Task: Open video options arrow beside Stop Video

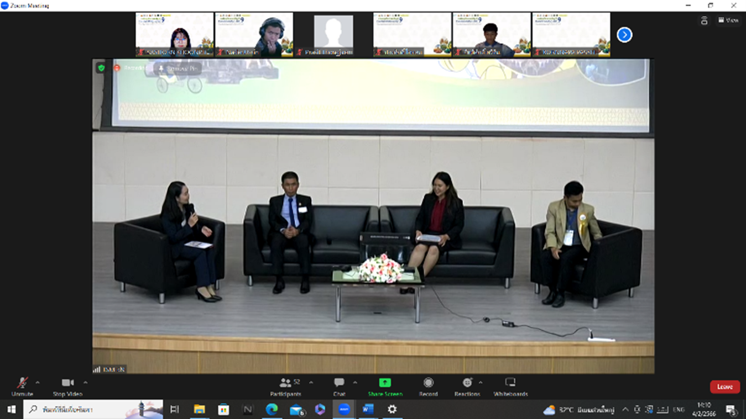Action: tap(85, 382)
